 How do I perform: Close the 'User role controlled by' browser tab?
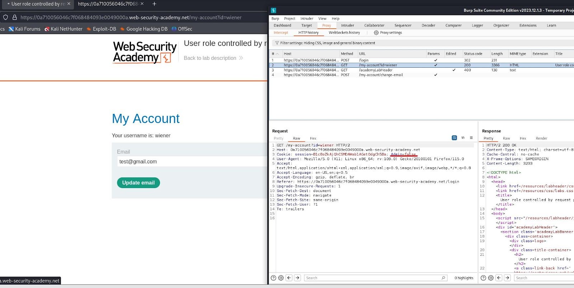[x=69, y=4]
